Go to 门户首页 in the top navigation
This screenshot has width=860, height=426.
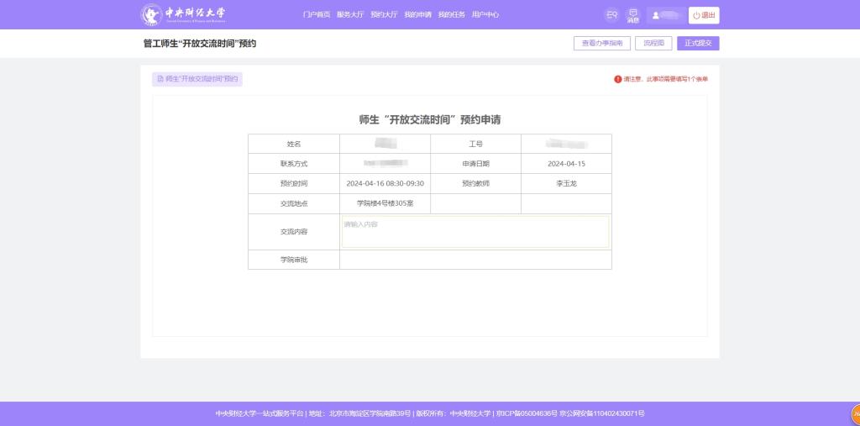(x=316, y=15)
